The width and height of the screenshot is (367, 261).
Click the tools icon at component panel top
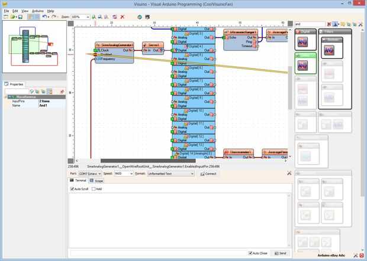(360, 24)
